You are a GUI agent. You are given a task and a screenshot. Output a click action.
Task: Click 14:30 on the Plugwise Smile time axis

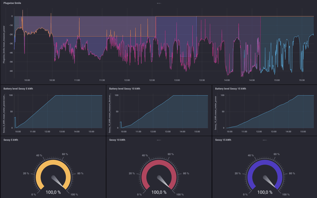pos(252,80)
